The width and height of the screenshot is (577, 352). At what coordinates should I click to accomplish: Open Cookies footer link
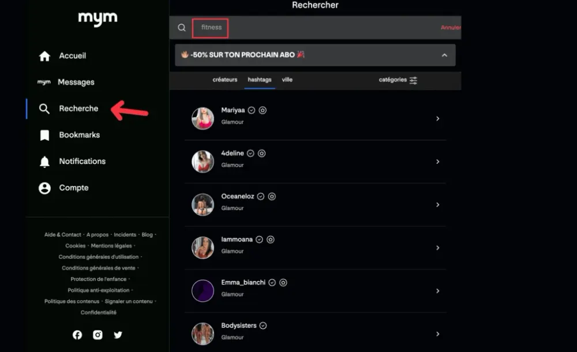(76, 246)
